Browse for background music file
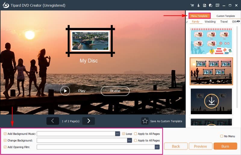 [117, 134]
